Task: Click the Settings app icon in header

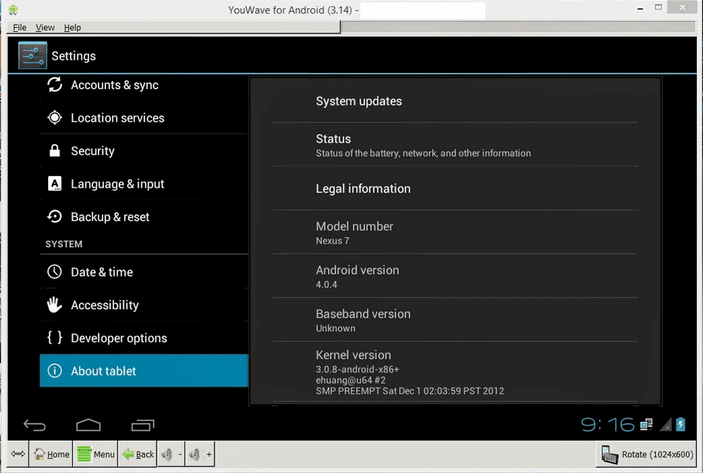Action: (x=33, y=56)
